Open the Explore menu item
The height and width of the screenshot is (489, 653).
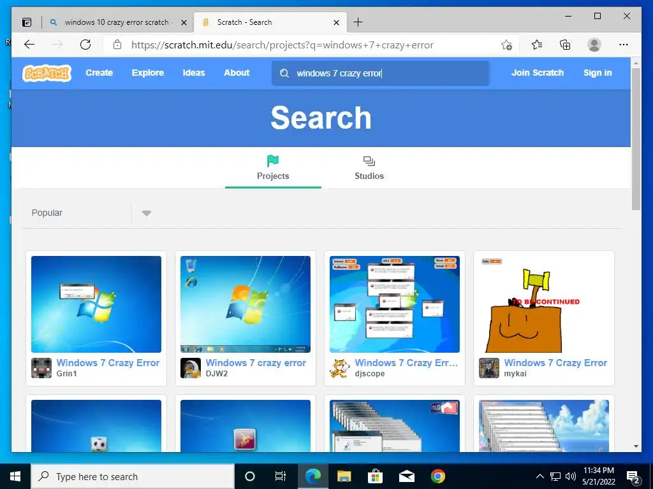tap(148, 73)
